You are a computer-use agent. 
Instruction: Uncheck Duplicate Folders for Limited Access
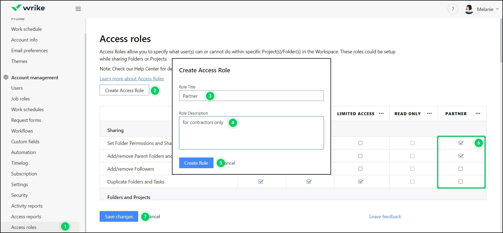pyautogui.click(x=361, y=182)
